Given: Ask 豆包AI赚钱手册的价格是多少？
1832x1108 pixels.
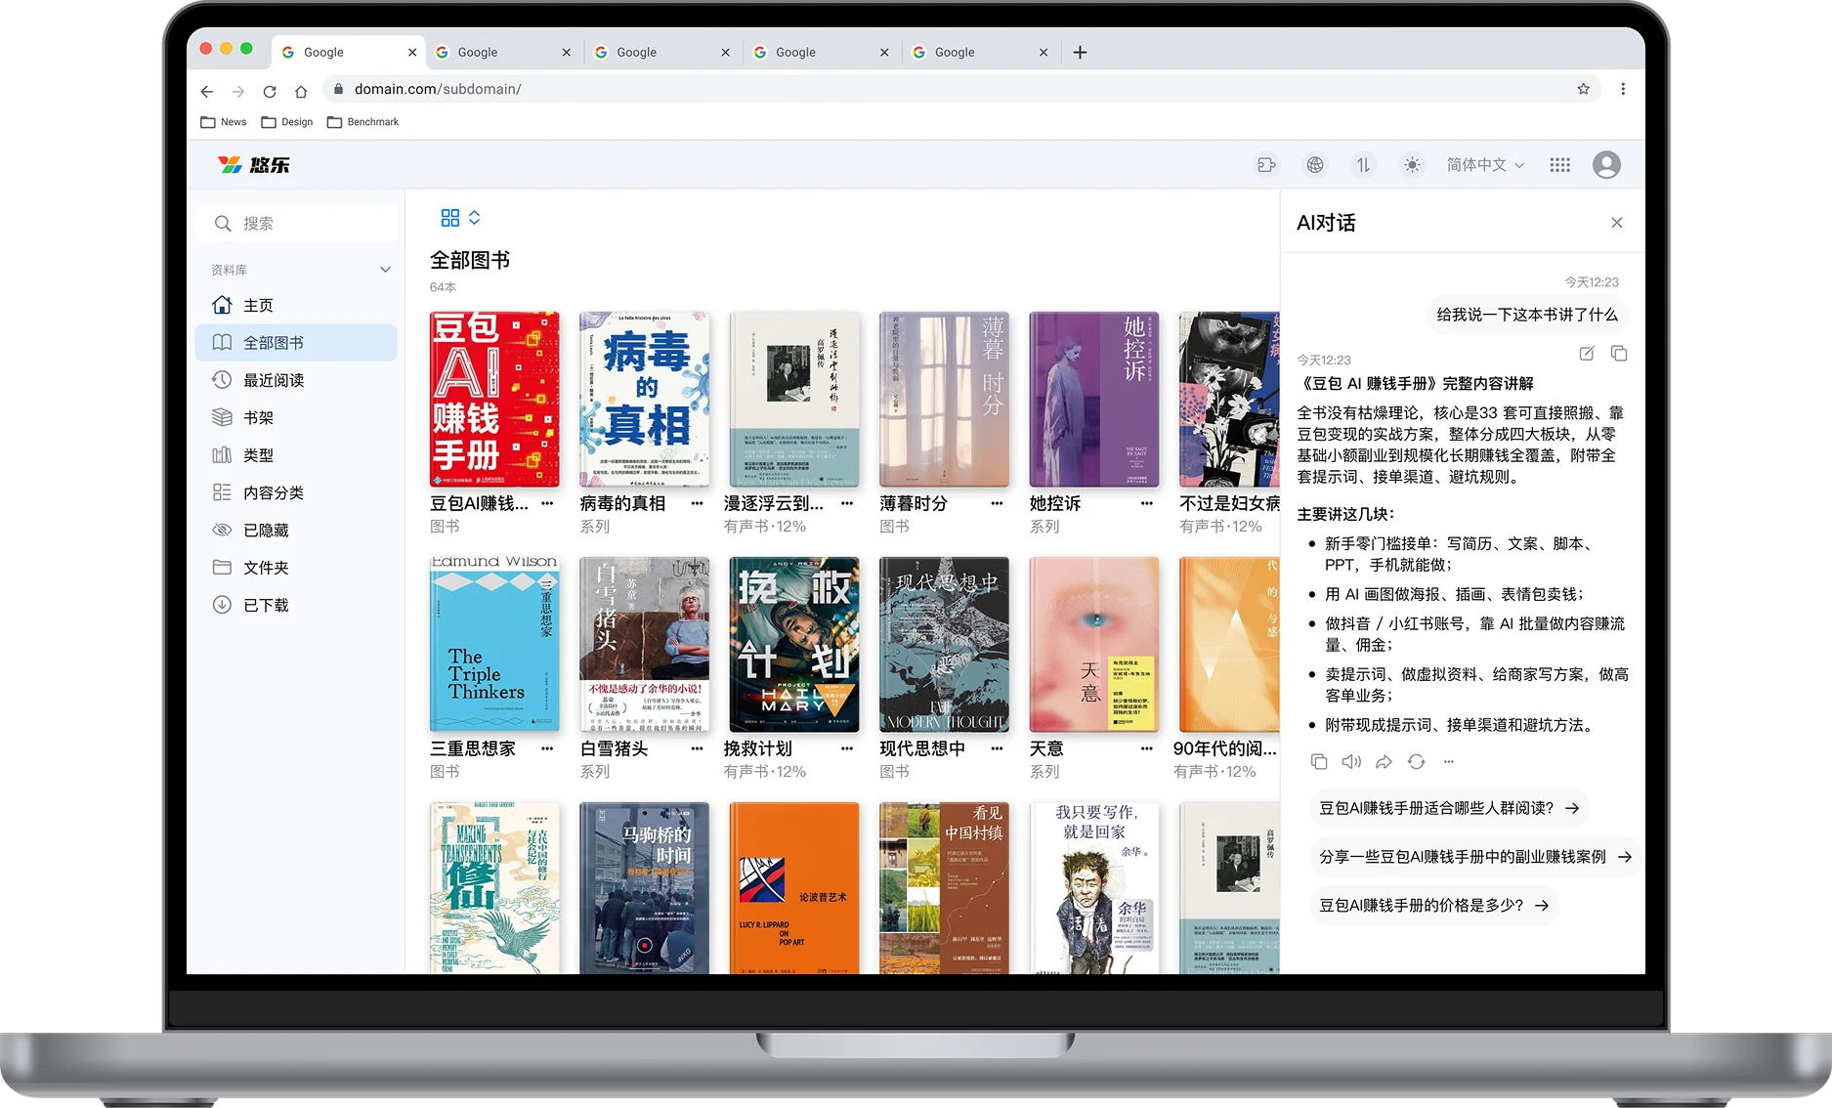Looking at the screenshot, I should point(1433,906).
